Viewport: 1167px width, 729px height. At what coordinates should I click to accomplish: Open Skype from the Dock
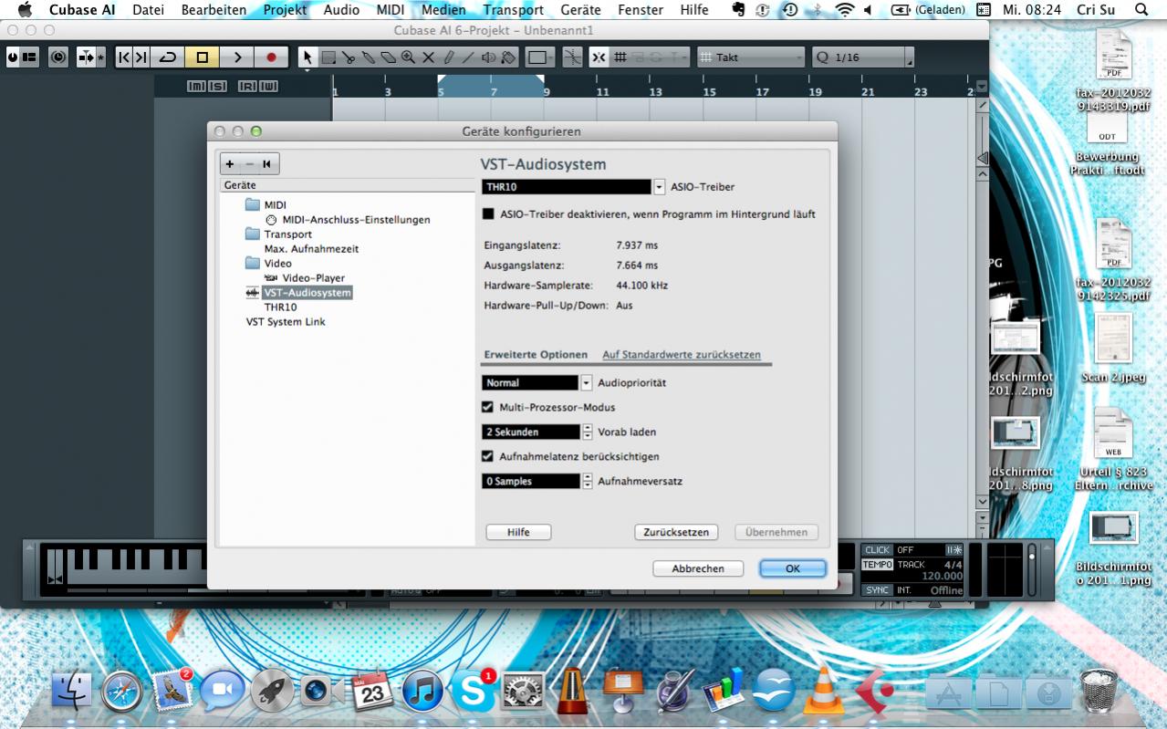point(474,691)
